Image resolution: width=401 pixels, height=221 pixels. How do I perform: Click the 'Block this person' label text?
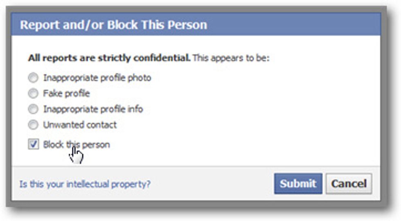click(x=77, y=145)
